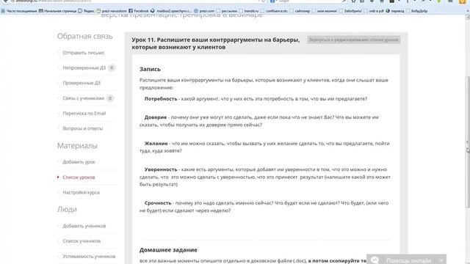
Task: Click the return to lesson list editing button
Action: 354,40
